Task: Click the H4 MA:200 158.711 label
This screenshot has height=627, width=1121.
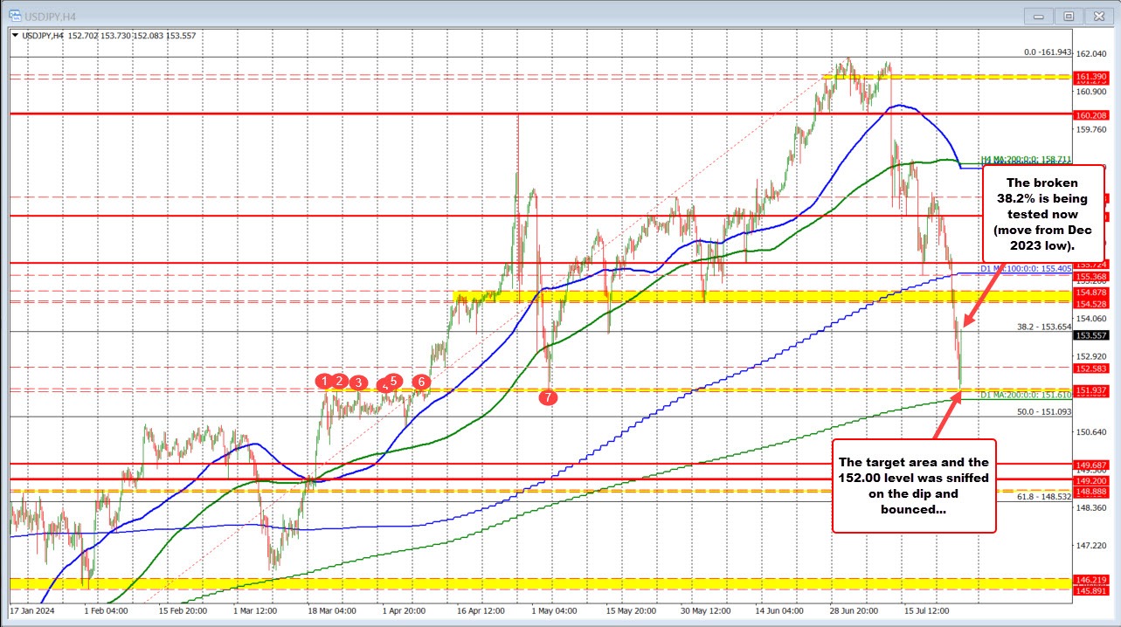Action: 1027,159
